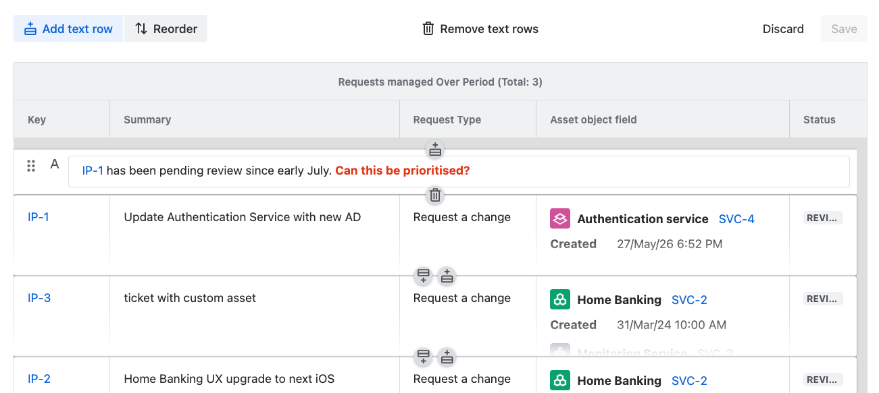Click the 'Authentication service' asset name
This screenshot has height=393, width=879.
(643, 219)
